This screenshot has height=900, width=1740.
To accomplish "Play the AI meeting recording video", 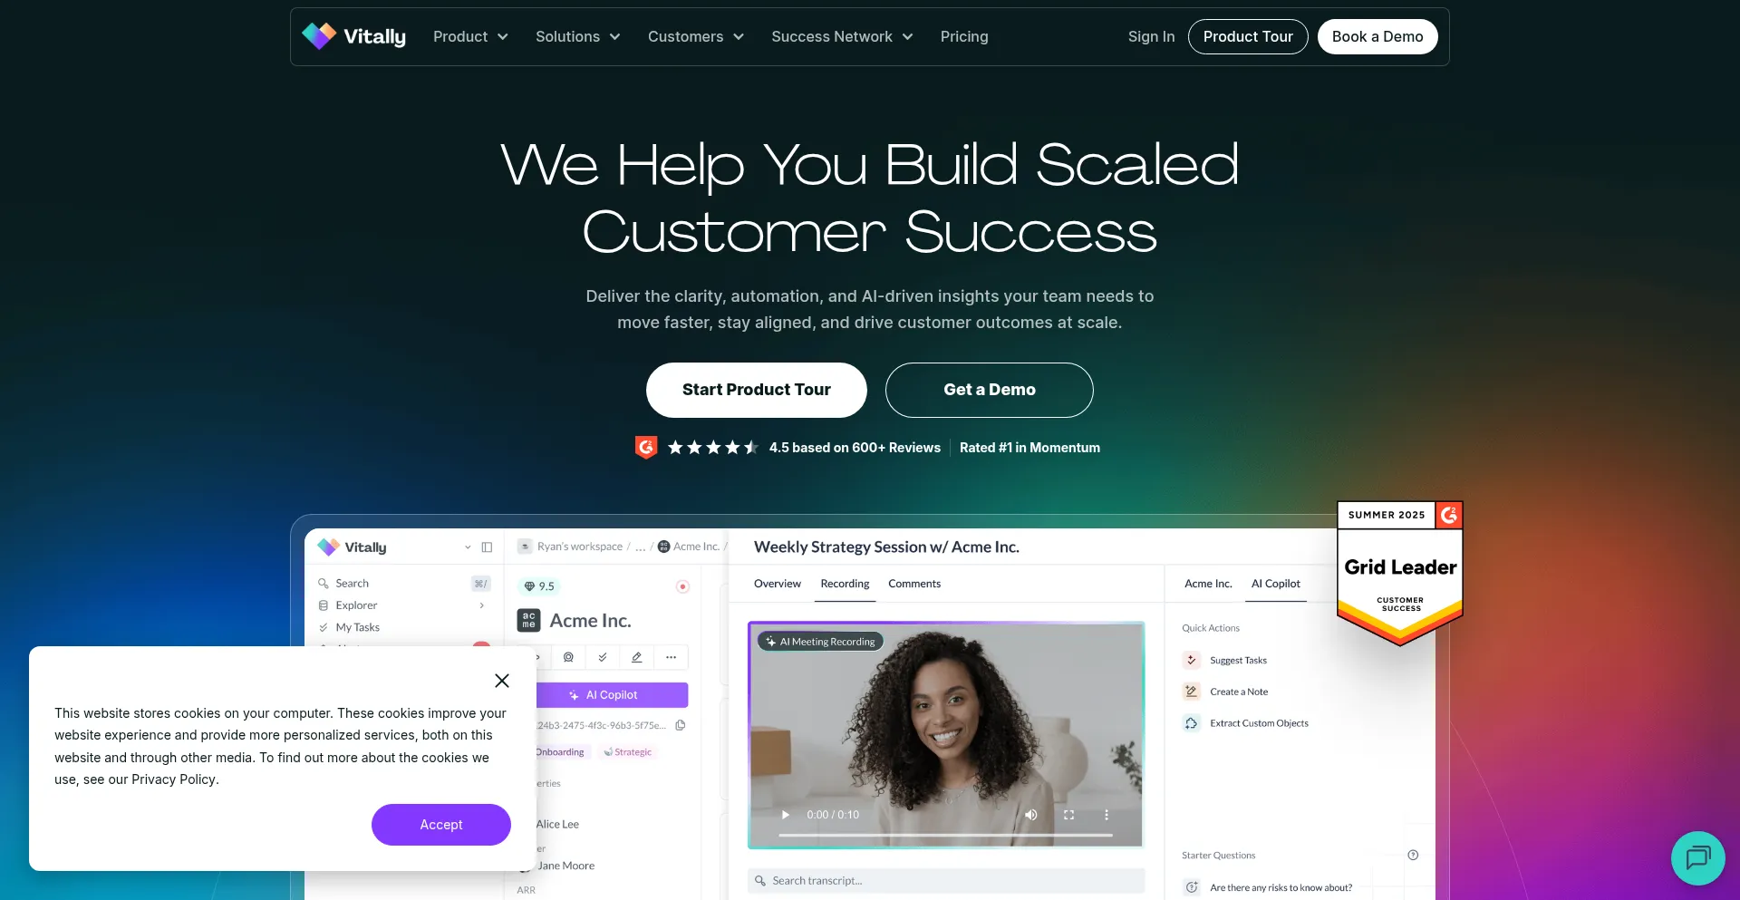I will coord(786,815).
